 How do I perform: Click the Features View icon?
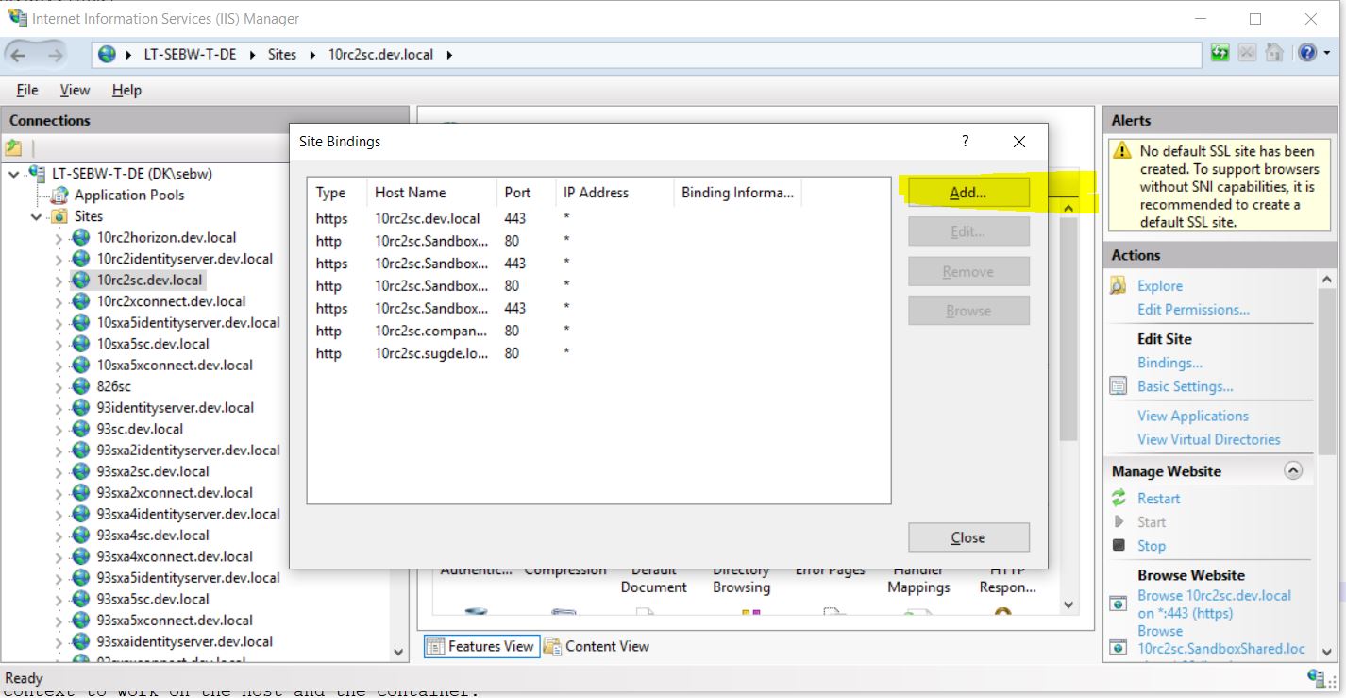[435, 646]
